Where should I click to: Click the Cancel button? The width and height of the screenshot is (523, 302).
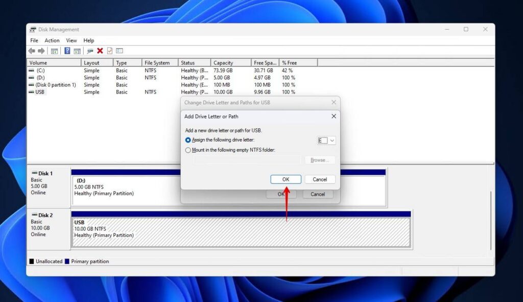pyautogui.click(x=320, y=179)
